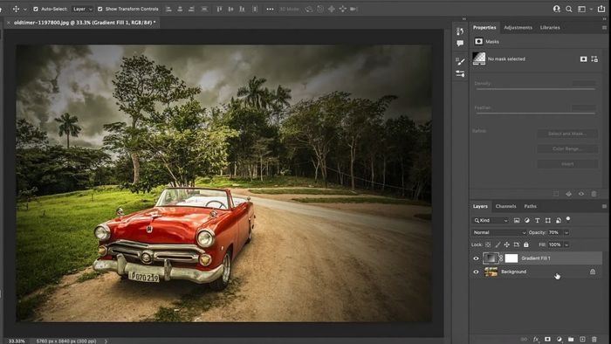
Task: Open the Auto-Select Layer dropdown
Action: [82, 9]
